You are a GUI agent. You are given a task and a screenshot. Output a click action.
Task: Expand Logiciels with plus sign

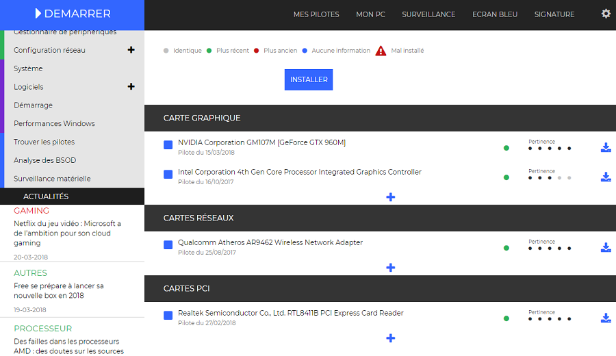[131, 86]
